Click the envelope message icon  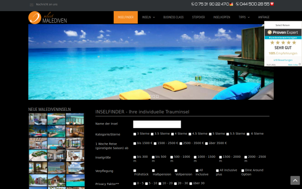click(31, 5)
